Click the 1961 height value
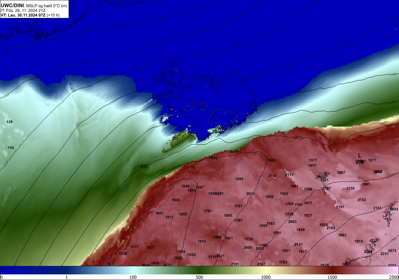 click(229, 238)
